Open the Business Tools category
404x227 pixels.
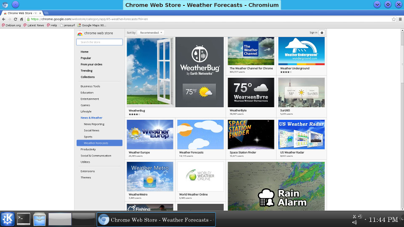(90, 87)
